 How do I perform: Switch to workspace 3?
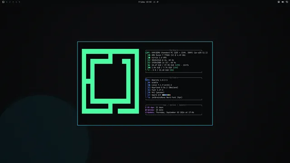point(13,2)
